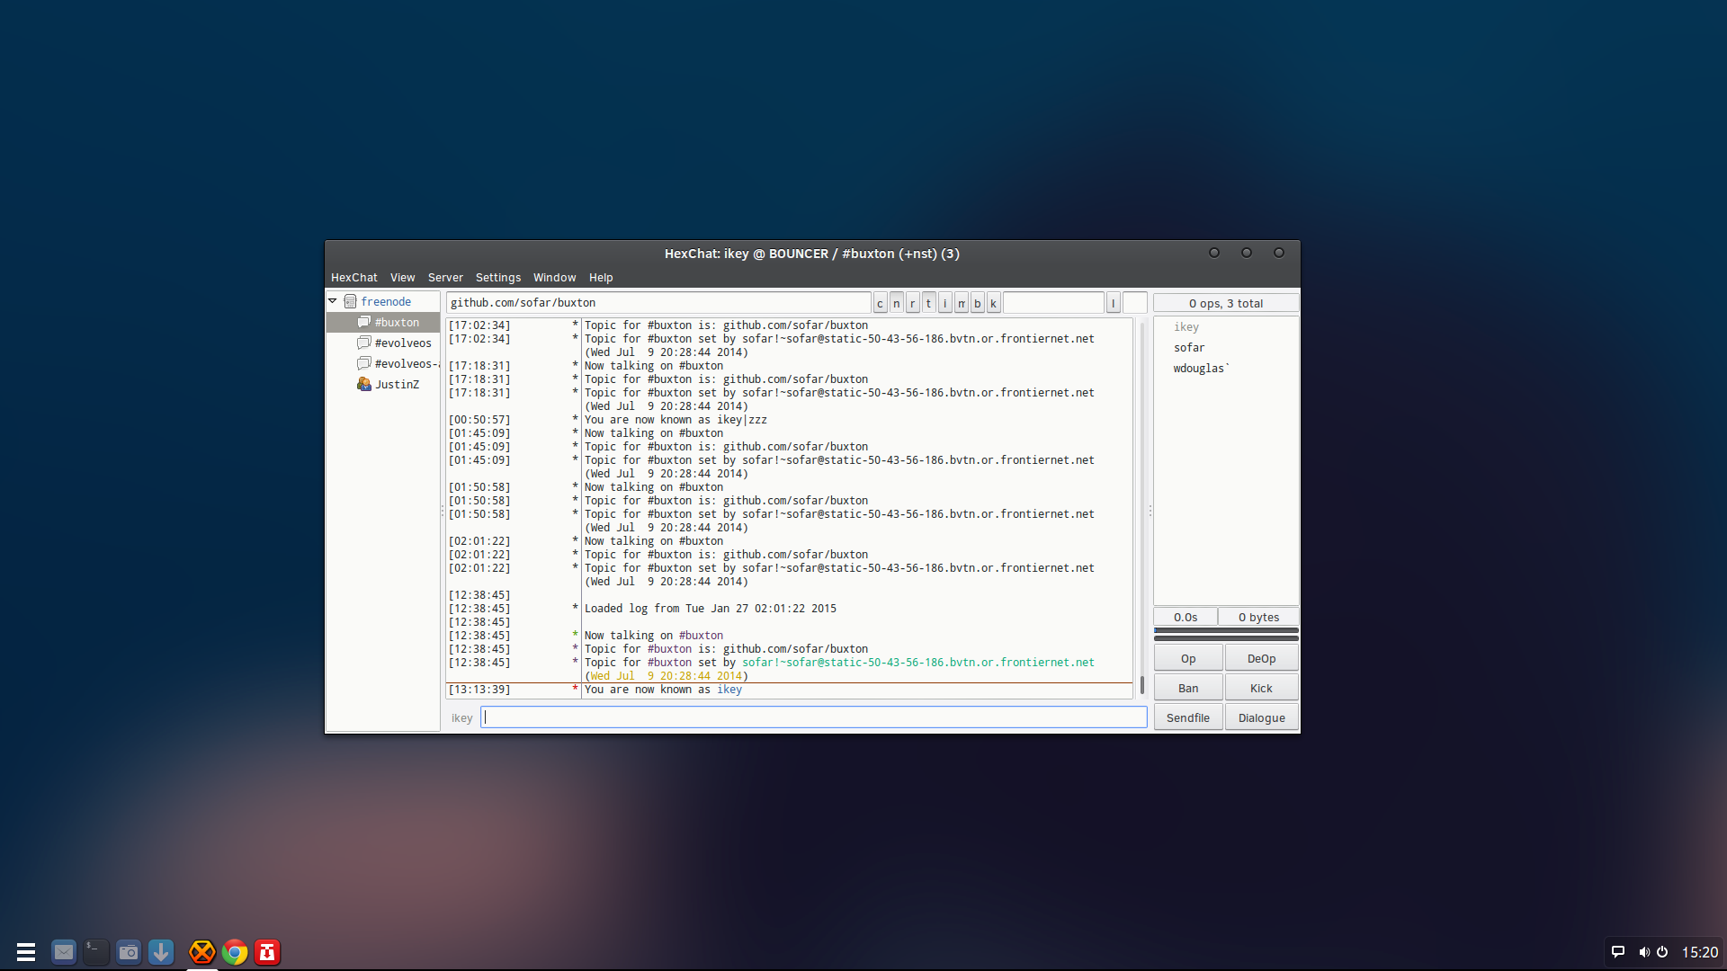
Task: Open the volume control in the tray
Action: click(1643, 951)
